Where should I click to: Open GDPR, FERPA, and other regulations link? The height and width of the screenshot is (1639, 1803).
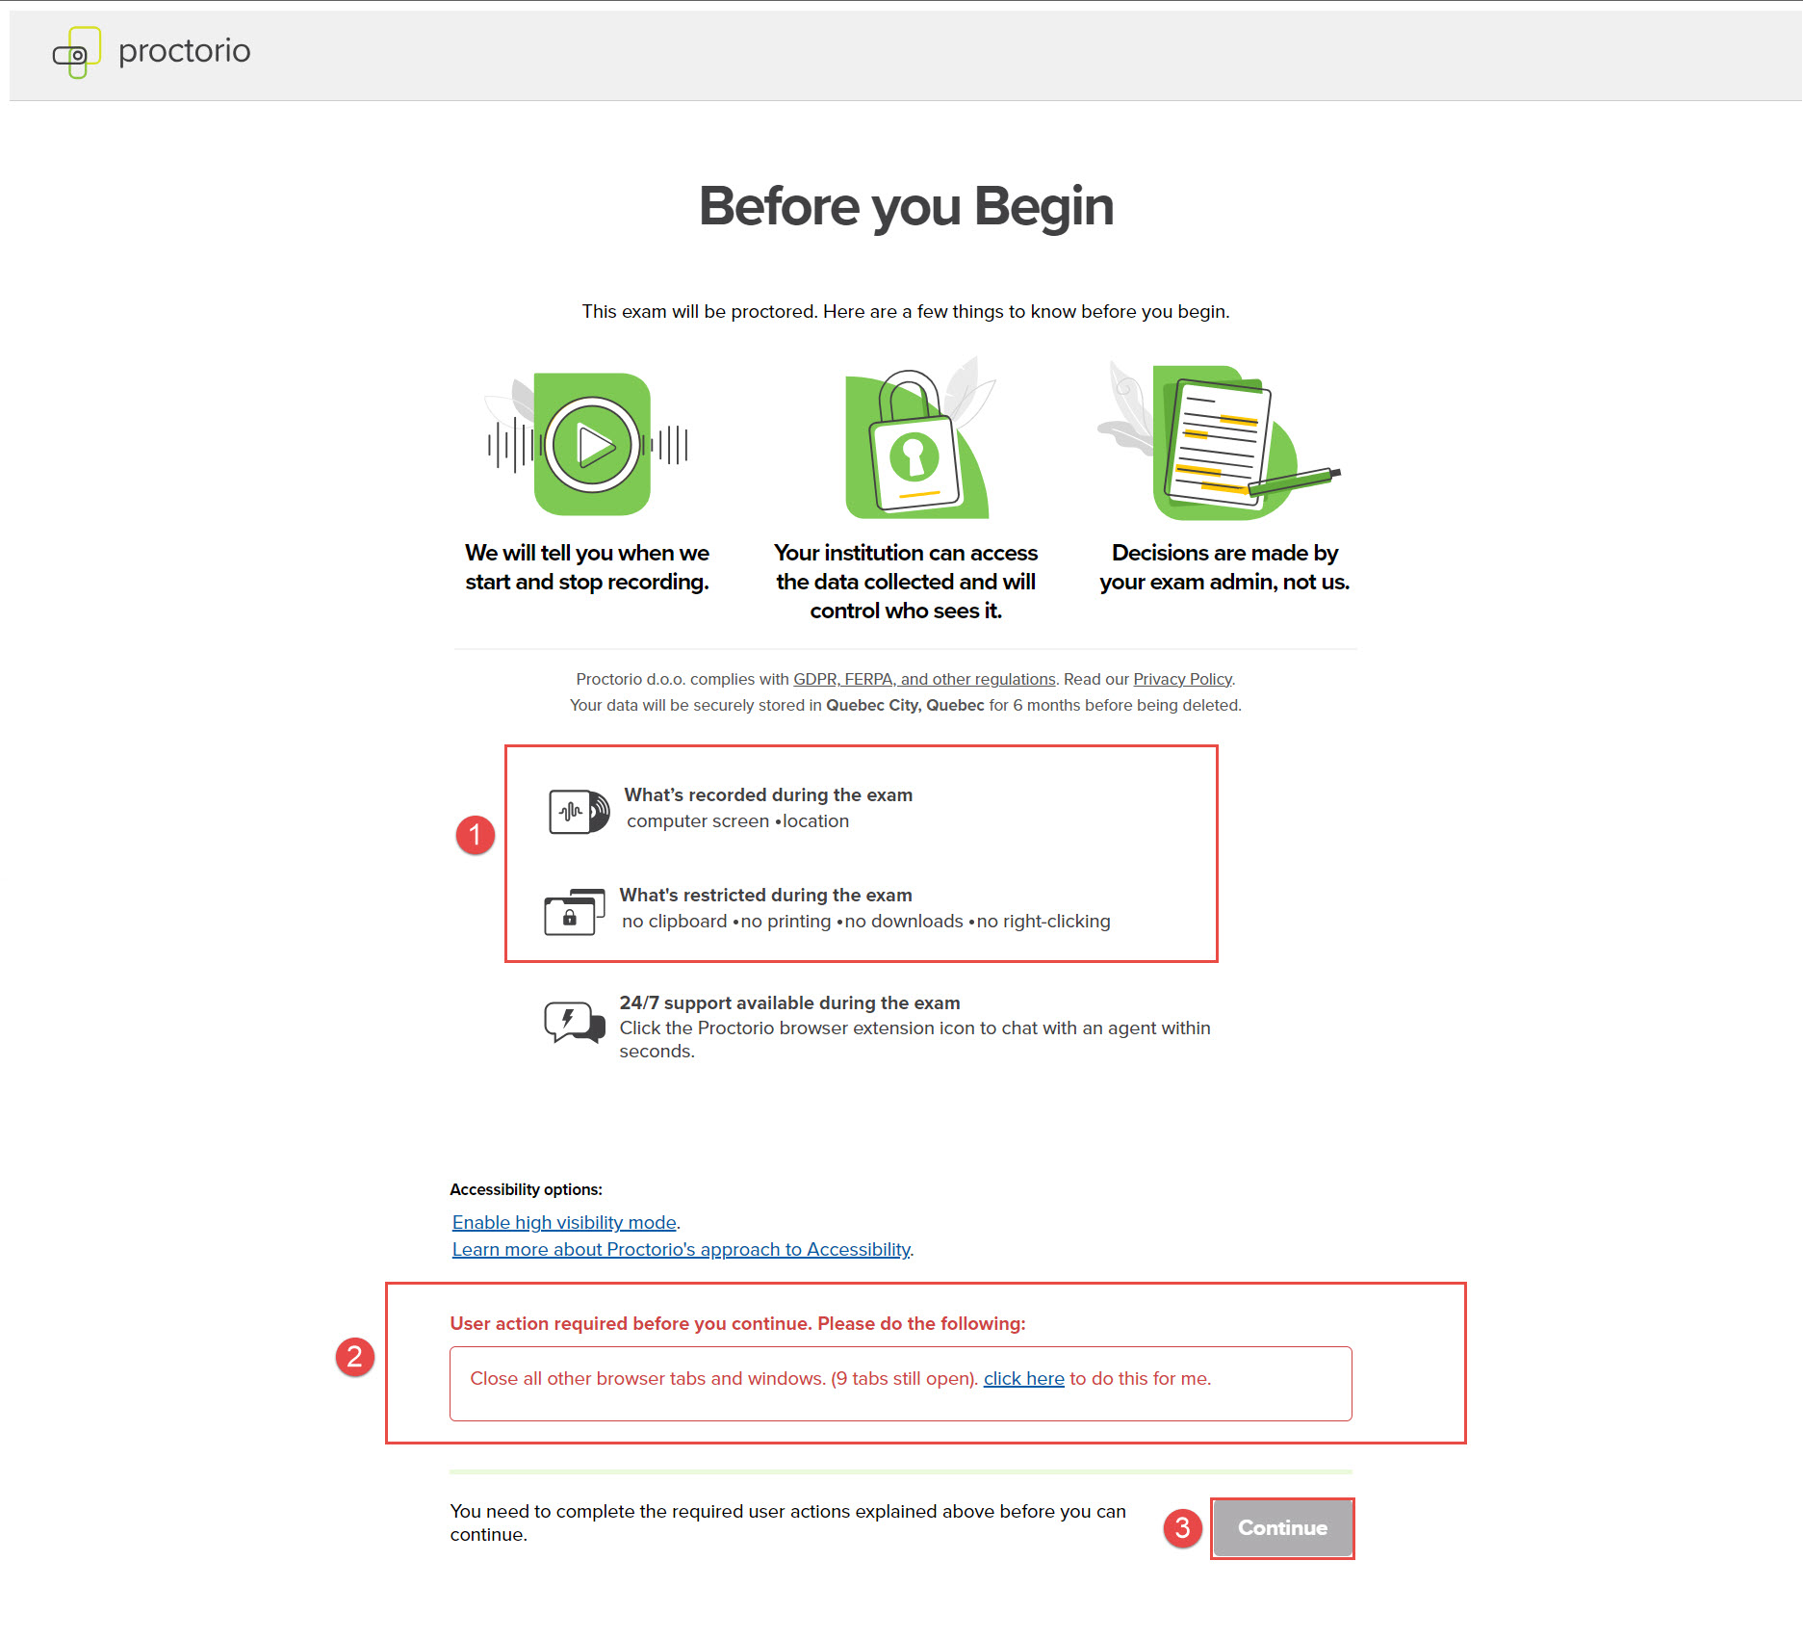coord(924,679)
